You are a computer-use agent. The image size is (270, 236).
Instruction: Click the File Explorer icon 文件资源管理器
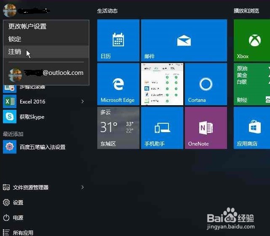pyautogui.click(x=6, y=187)
